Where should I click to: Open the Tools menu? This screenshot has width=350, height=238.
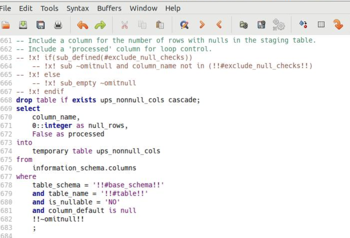click(50, 8)
